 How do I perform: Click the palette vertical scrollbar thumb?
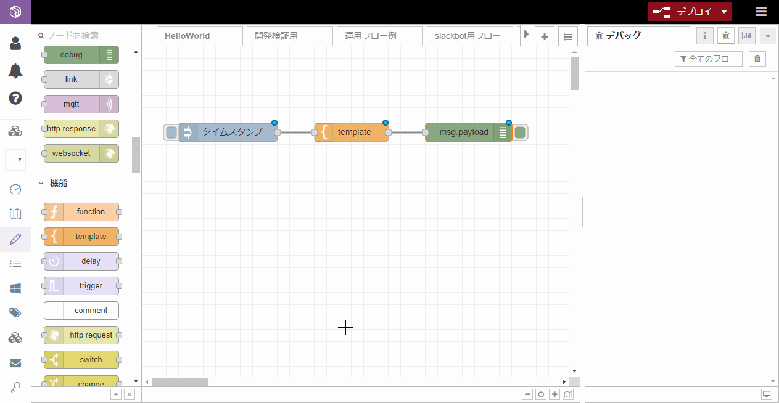tap(136, 155)
